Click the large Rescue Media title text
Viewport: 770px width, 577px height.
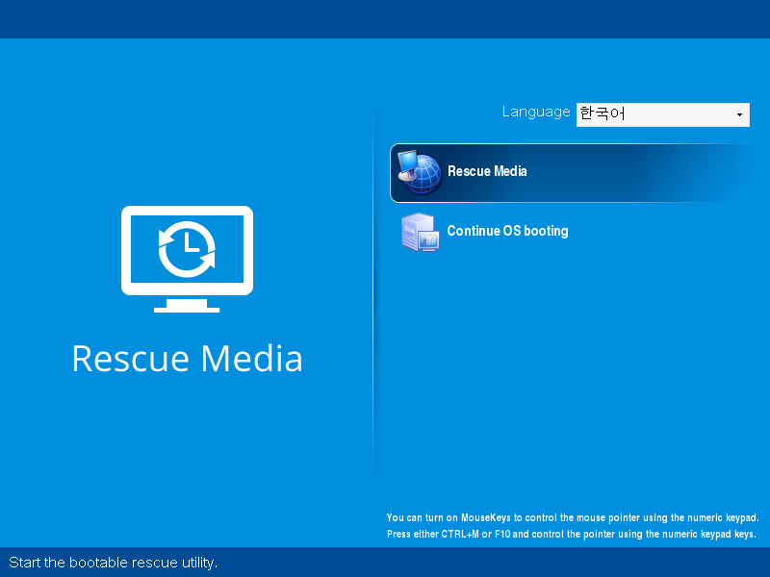187,358
